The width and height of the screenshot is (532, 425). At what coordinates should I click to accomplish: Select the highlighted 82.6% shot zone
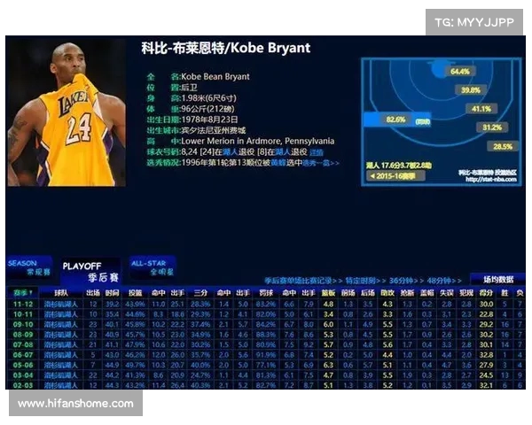pos(397,120)
